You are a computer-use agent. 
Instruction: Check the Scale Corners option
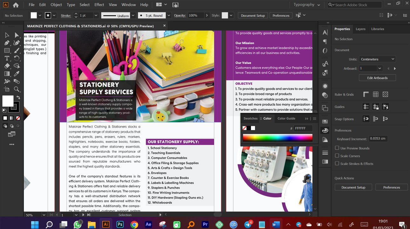coord(337,156)
